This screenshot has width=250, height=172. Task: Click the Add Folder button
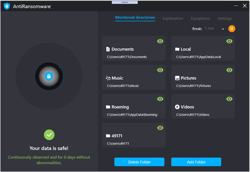pos(196,162)
